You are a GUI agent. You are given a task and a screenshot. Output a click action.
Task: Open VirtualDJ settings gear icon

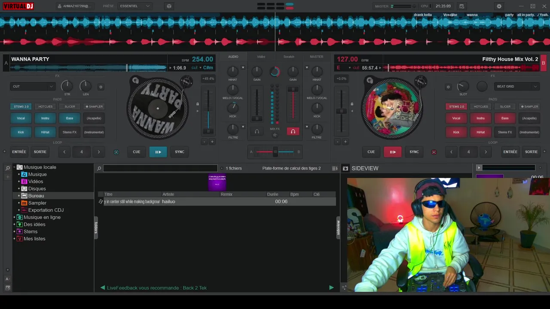(499, 6)
